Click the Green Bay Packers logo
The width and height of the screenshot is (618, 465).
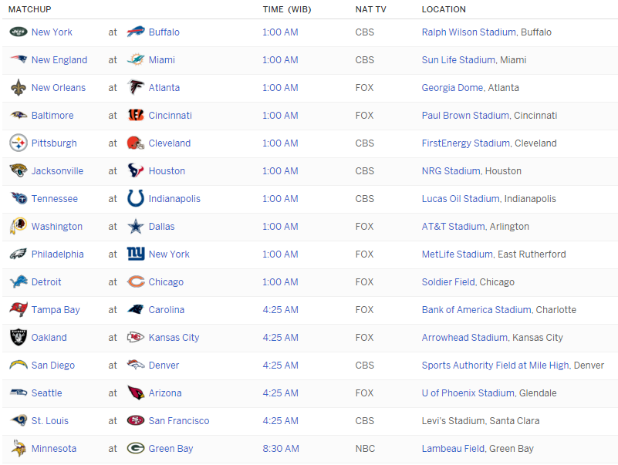pos(136,449)
